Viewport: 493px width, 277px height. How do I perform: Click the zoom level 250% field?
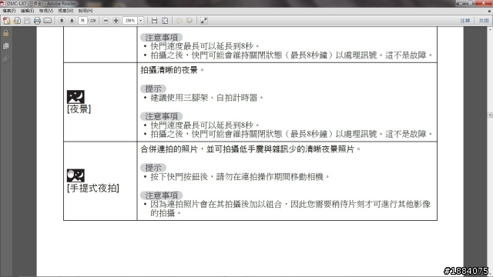point(130,21)
